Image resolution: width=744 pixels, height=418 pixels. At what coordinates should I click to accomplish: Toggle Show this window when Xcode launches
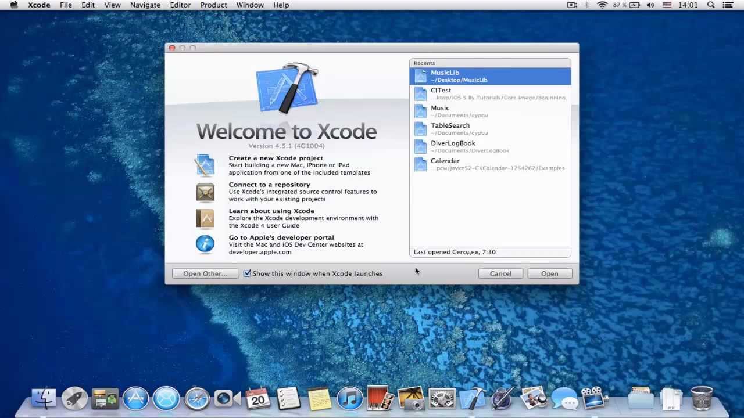pos(247,273)
